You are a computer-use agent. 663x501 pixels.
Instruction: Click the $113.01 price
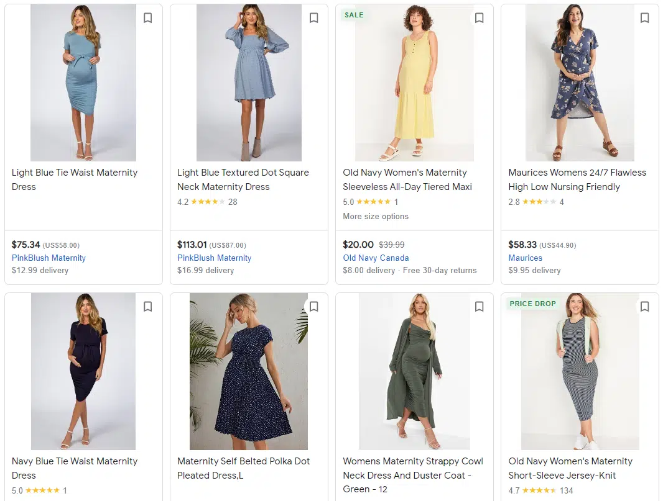pyautogui.click(x=192, y=245)
